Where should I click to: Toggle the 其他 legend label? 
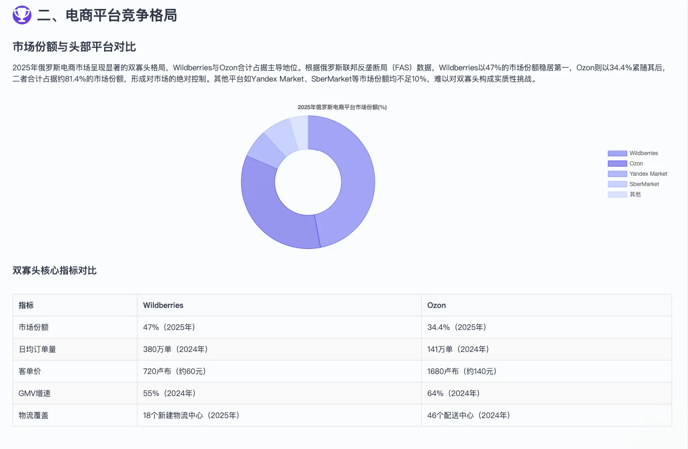coord(635,195)
